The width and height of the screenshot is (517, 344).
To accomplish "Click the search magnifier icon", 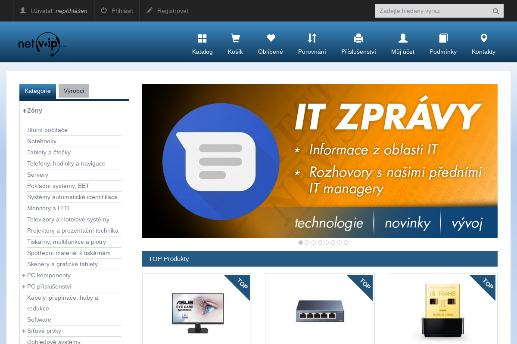I will (496, 11).
